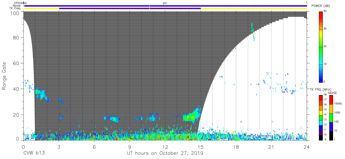Click the blue Noise strip above the plot
This screenshot has height=159, width=345.
(165, 6)
